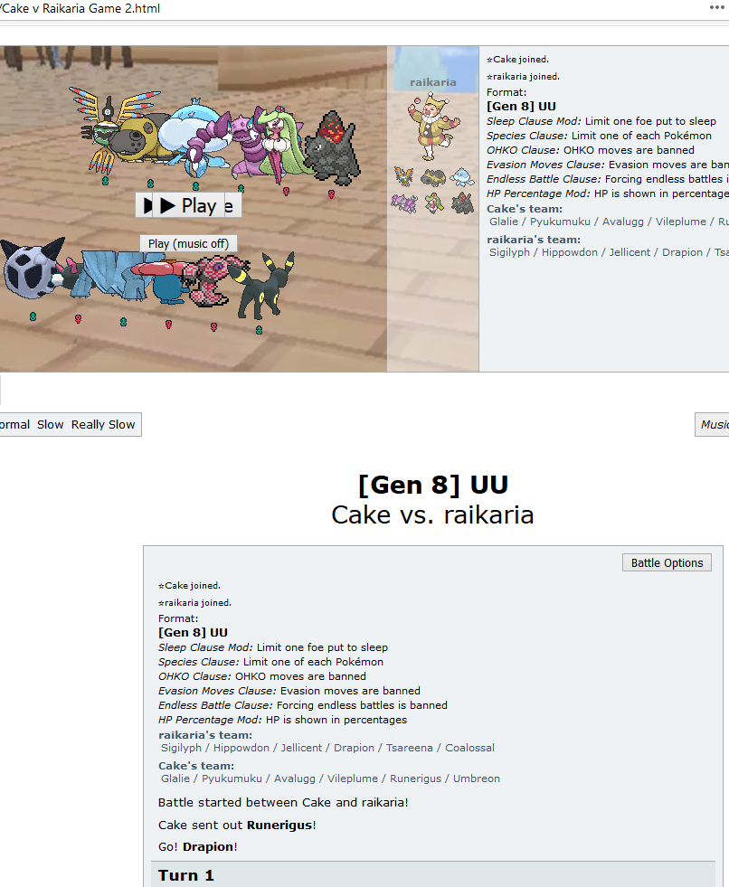Click the Umbreon sprite on the field
Image resolution: width=729 pixels, height=887 pixels.
coord(267,287)
